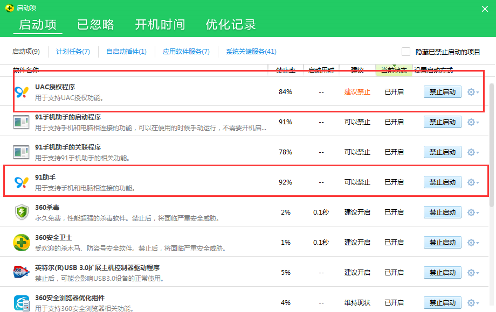The width and height of the screenshot is (496, 312).
Task: Disable startup for 360安全卫士 via 禁止启动
Action: pyautogui.click(x=442, y=242)
